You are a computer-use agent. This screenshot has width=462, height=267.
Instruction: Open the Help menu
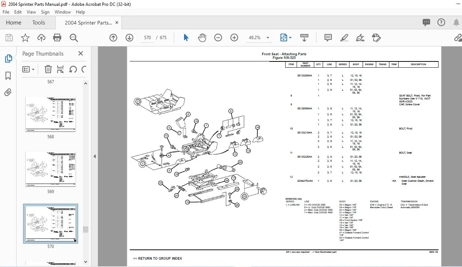[x=80, y=12]
